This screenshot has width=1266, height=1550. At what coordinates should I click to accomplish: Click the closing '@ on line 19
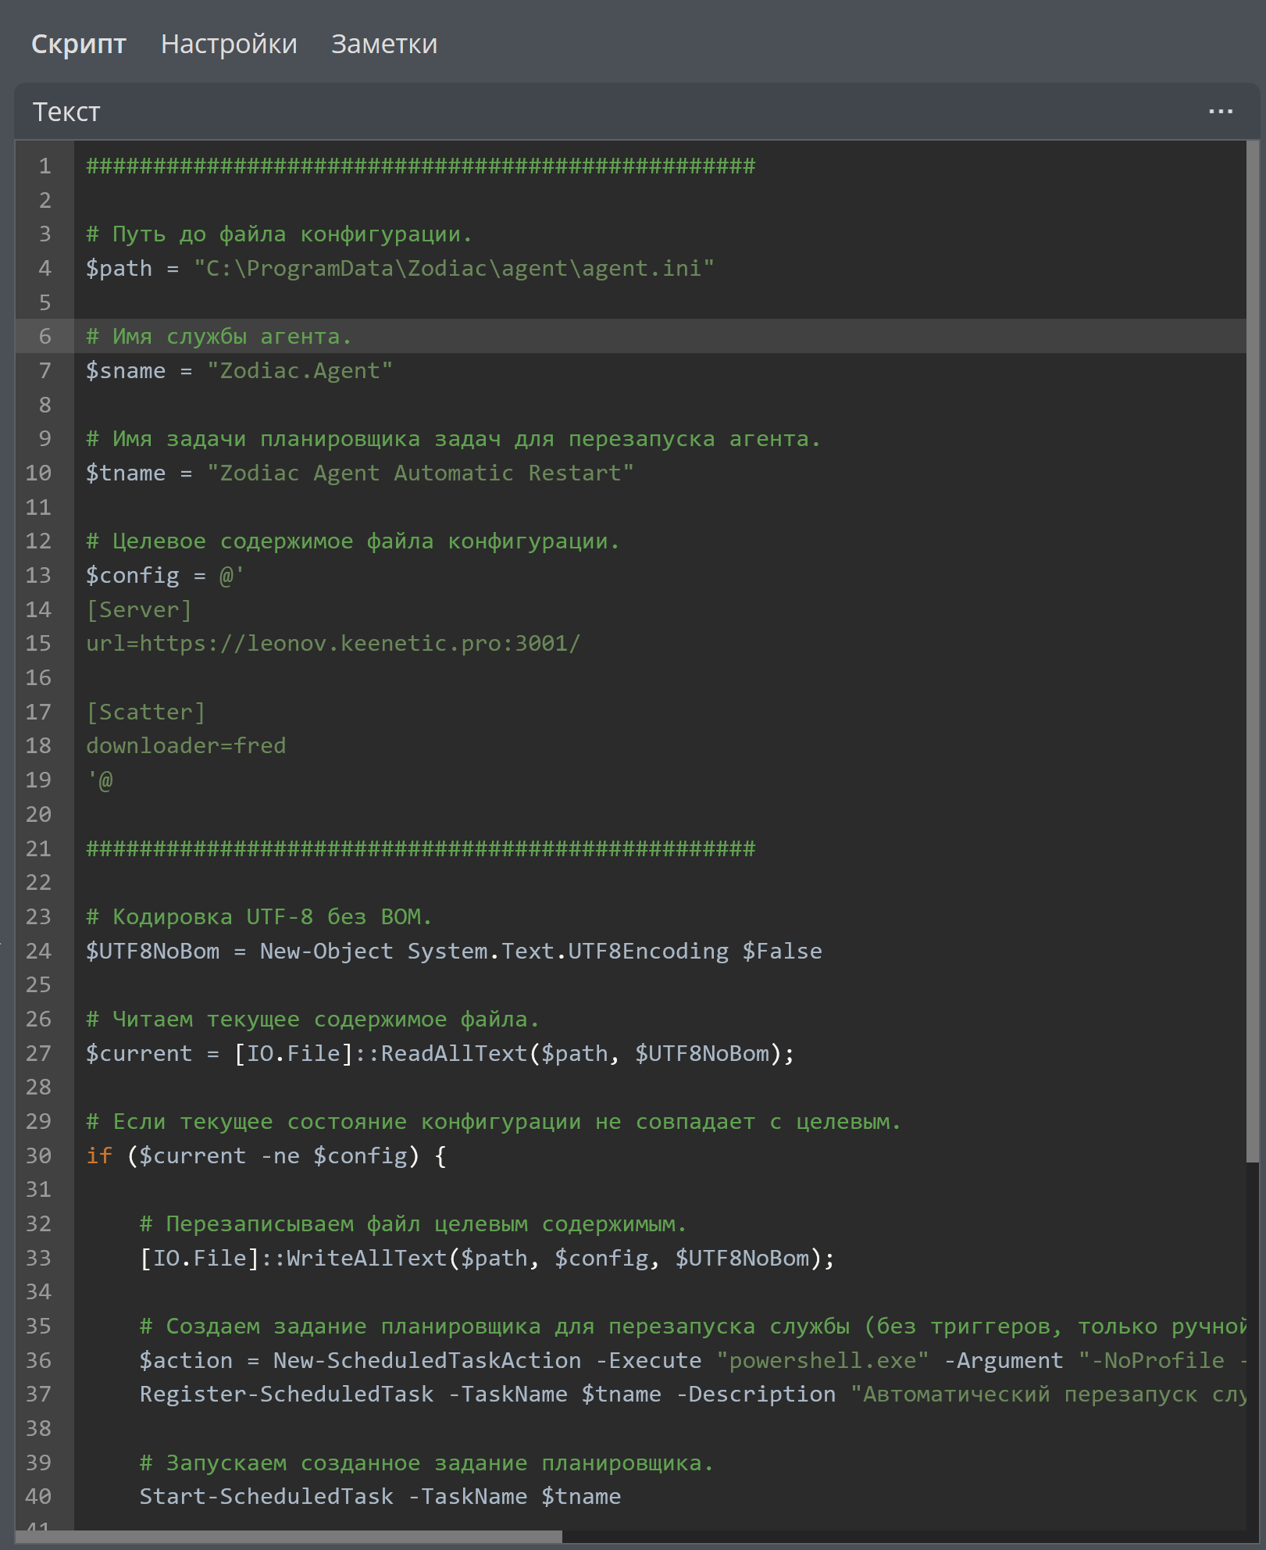(x=100, y=780)
